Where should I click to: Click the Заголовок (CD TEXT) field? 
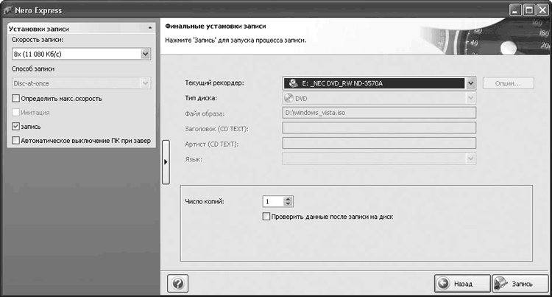[379, 128]
